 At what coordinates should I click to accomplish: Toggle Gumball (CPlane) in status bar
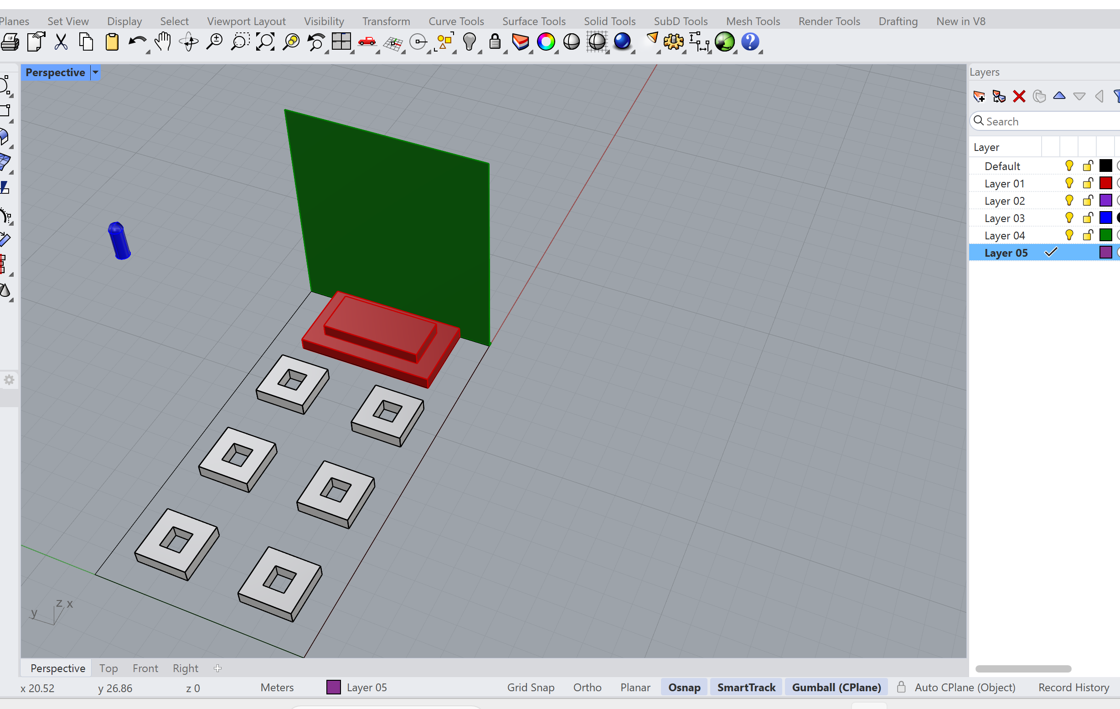tap(836, 687)
